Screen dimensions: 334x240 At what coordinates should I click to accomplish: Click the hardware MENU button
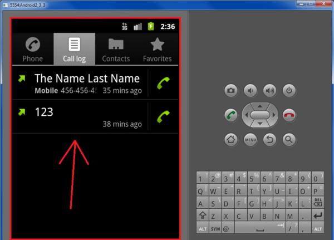point(250,140)
